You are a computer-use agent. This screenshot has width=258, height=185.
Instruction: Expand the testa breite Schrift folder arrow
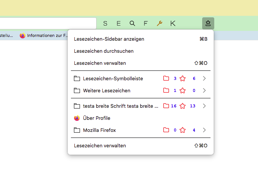pos(204,106)
